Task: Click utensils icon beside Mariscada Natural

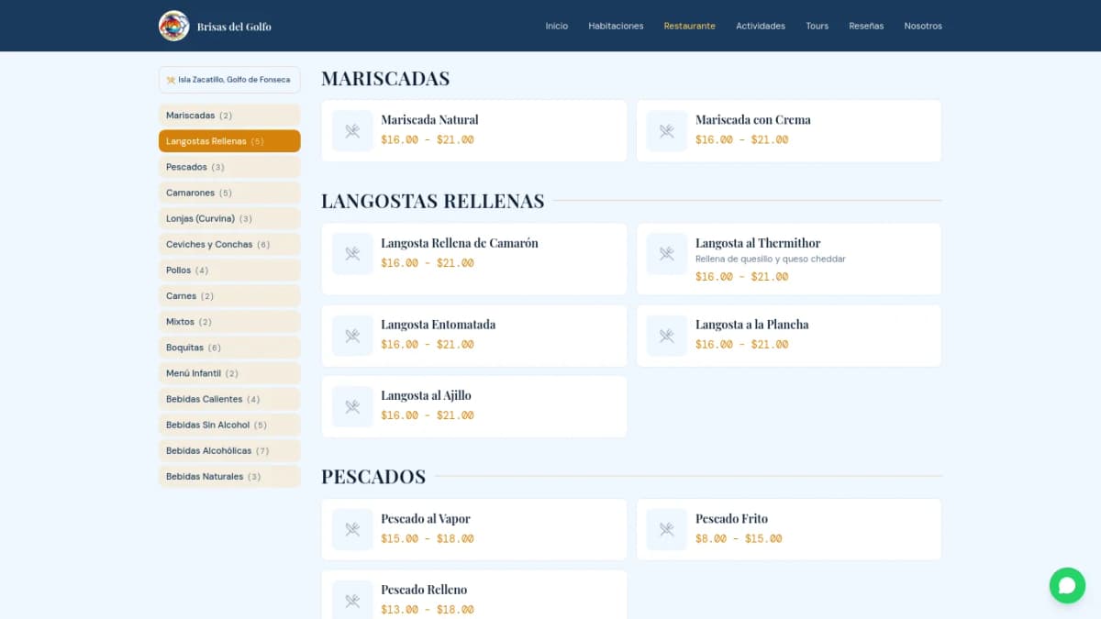Action: pyautogui.click(x=352, y=131)
